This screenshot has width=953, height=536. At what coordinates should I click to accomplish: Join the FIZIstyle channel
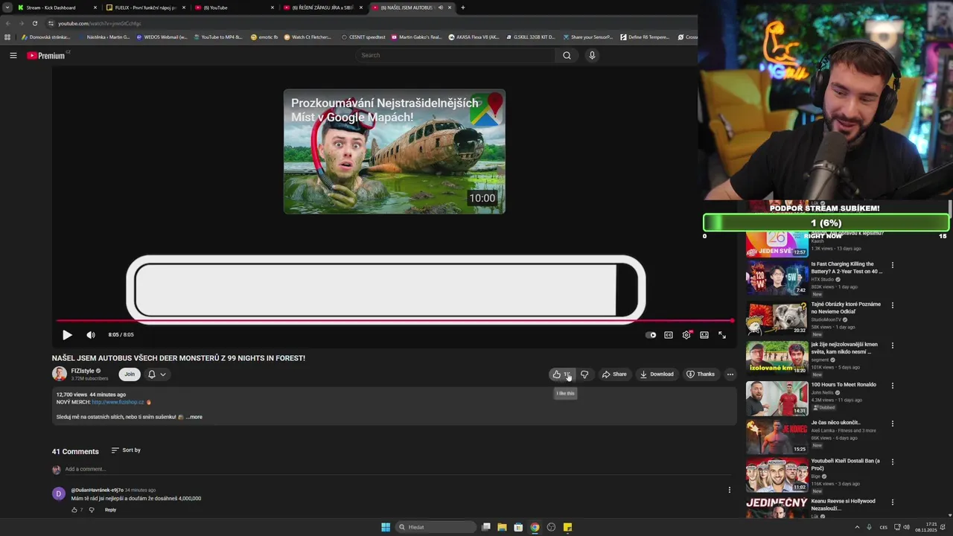point(130,374)
